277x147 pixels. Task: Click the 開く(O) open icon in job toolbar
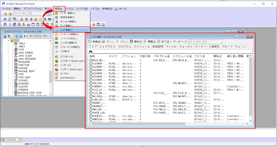[x=103, y=41]
